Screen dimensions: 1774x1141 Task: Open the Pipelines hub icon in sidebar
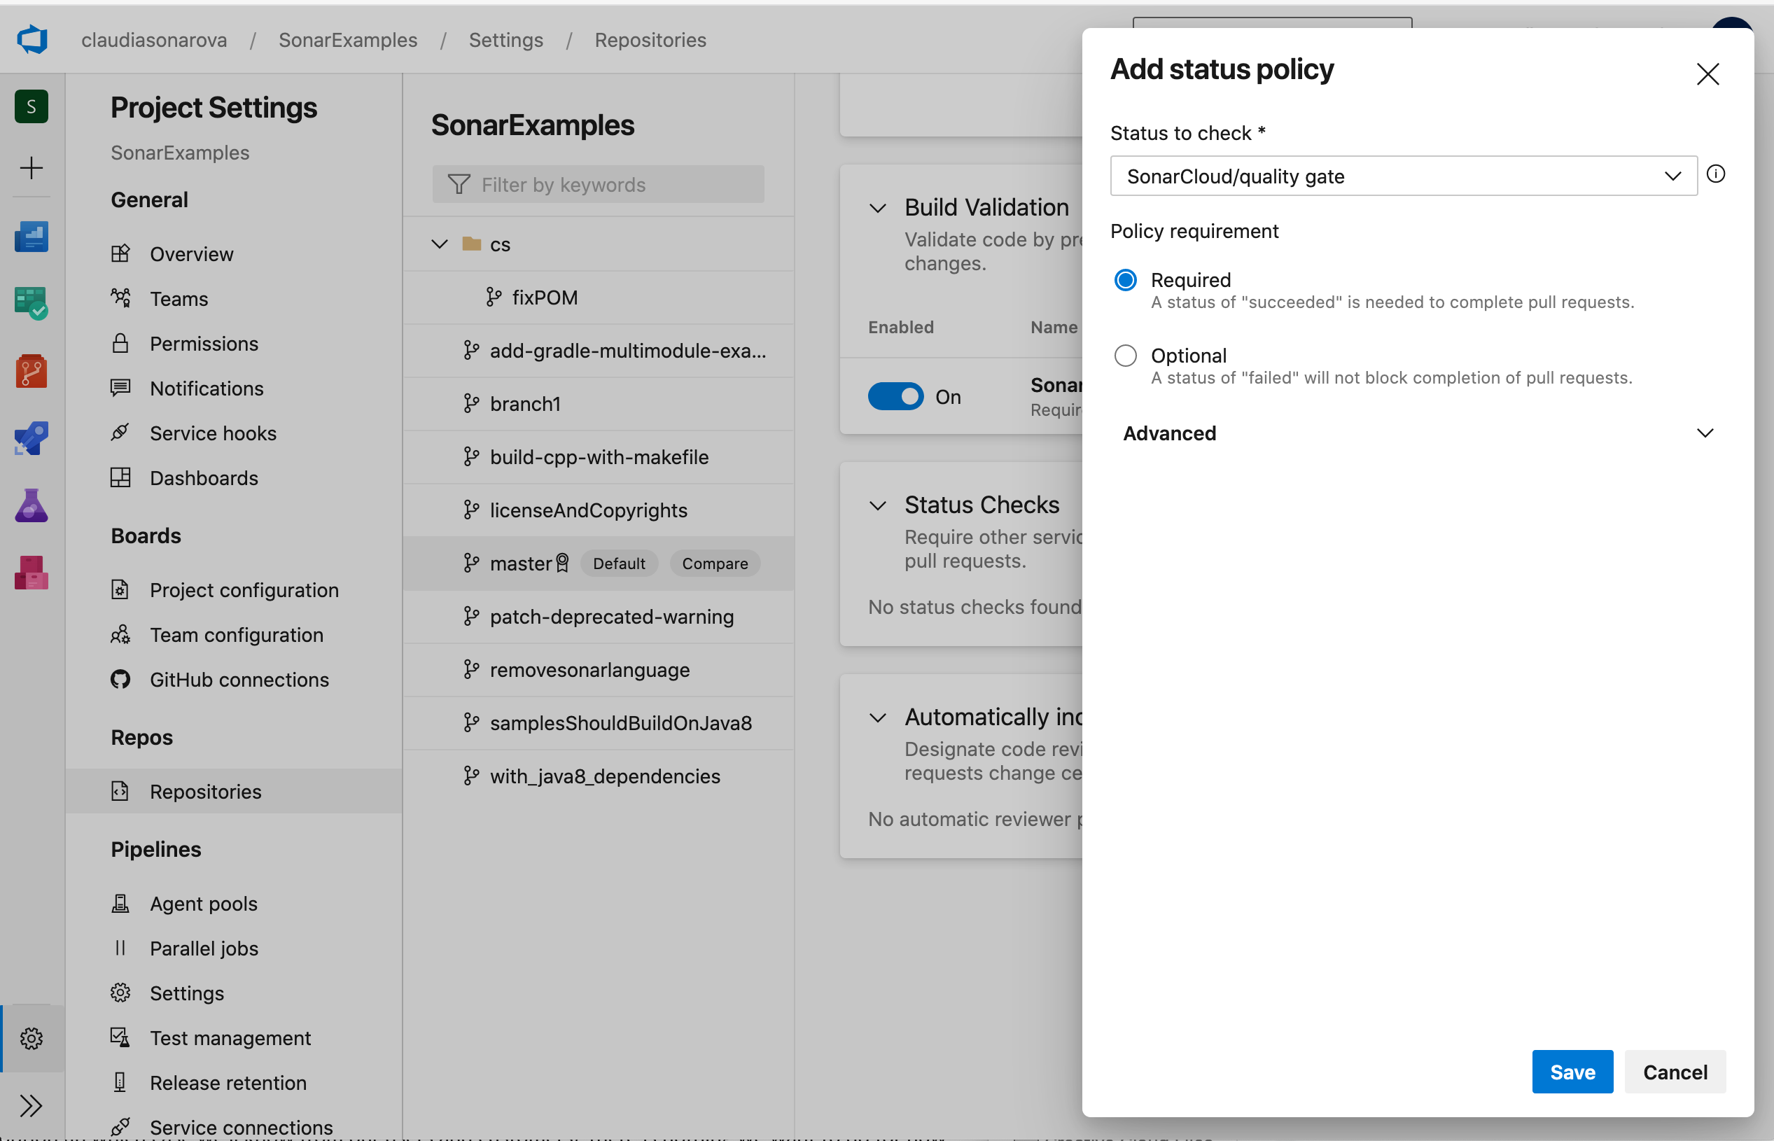click(x=31, y=438)
